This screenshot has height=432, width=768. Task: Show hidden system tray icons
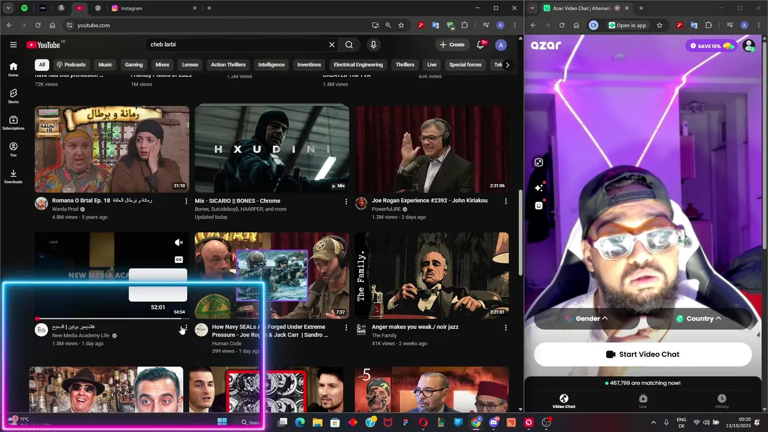point(653,422)
